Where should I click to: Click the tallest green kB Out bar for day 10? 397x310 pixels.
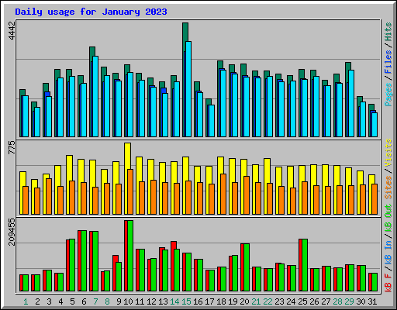coord(130,256)
